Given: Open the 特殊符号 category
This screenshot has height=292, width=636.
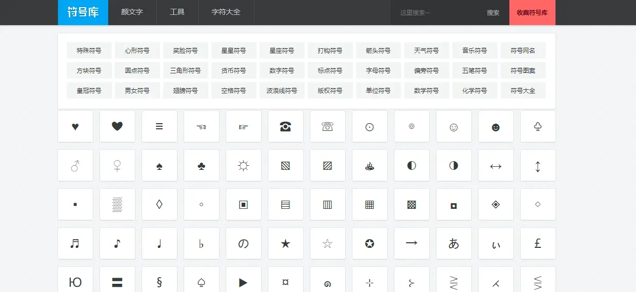Looking at the screenshot, I should pyautogui.click(x=89, y=50).
